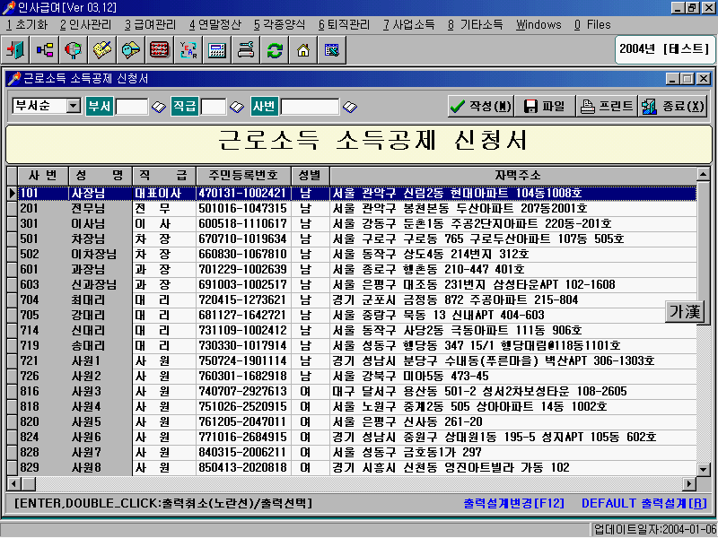Click the home toolbar icon

coord(303,50)
